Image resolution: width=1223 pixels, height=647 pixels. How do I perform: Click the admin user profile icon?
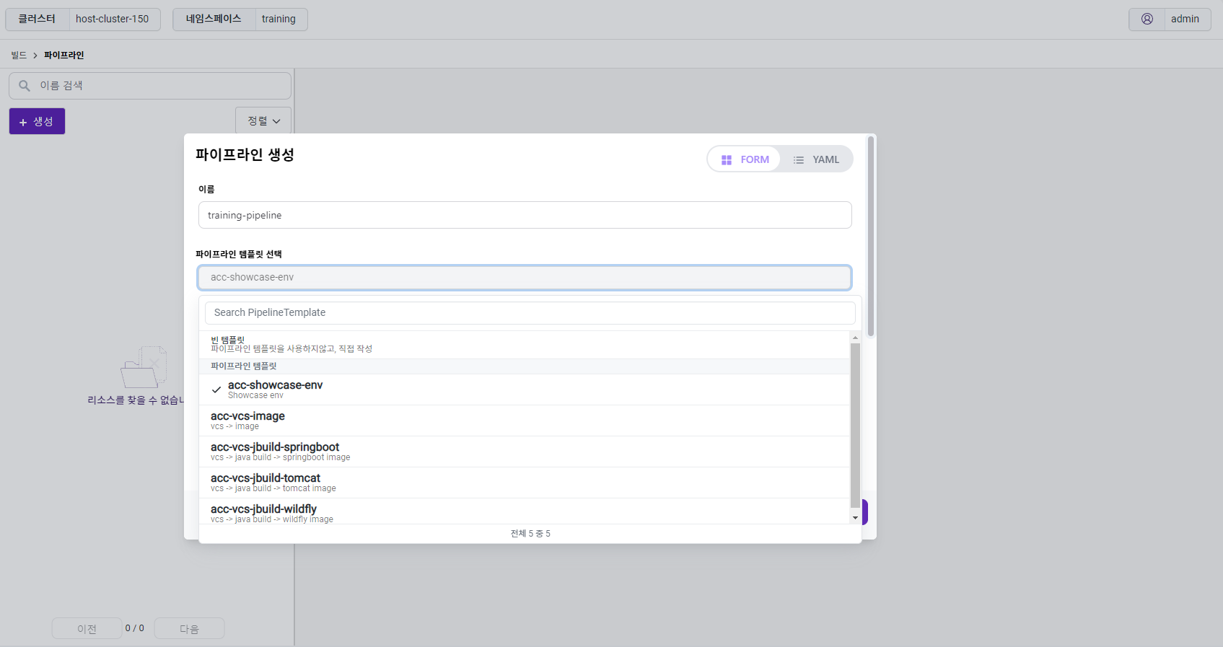click(1147, 19)
